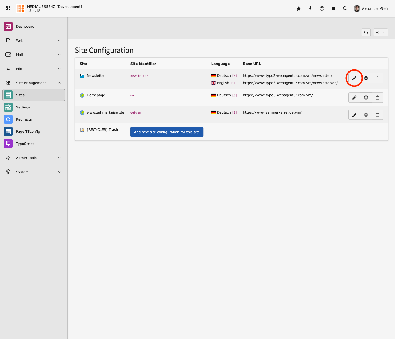The image size is (395, 339).
Task: Go to the TypoScript module
Action: (x=25, y=144)
